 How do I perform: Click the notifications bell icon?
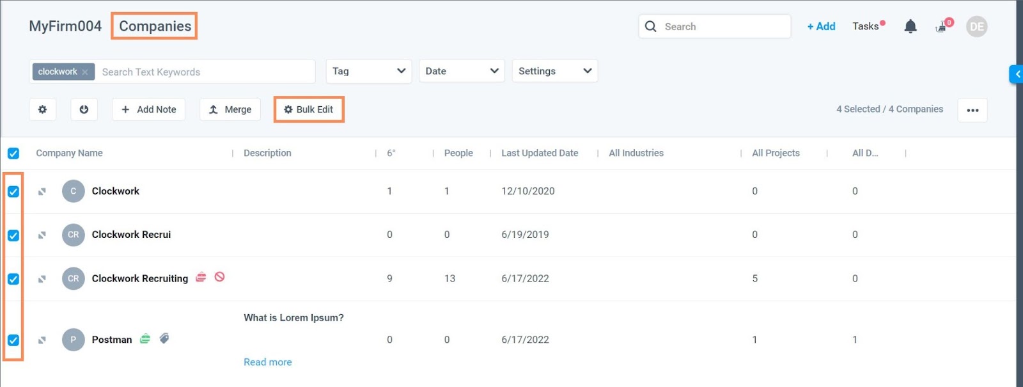910,26
